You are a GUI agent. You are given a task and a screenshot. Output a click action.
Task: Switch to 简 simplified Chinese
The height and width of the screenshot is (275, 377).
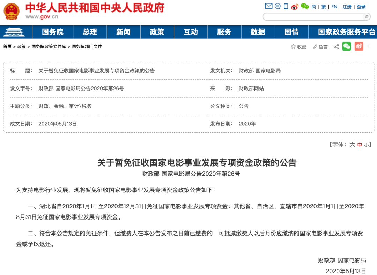point(314,7)
